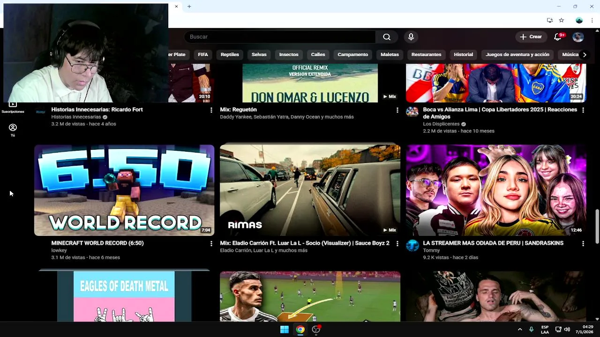Open the Sandraskins streamer thumbnail
This screenshot has width=600, height=337.
[496, 190]
